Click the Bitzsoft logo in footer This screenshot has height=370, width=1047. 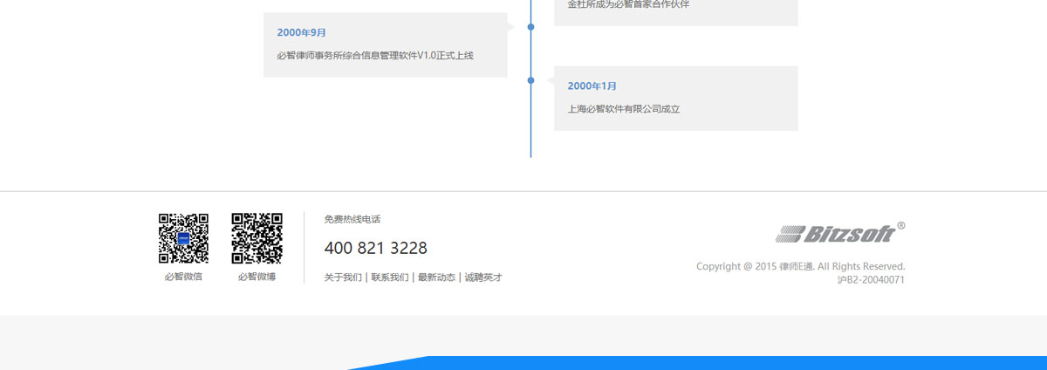click(835, 234)
